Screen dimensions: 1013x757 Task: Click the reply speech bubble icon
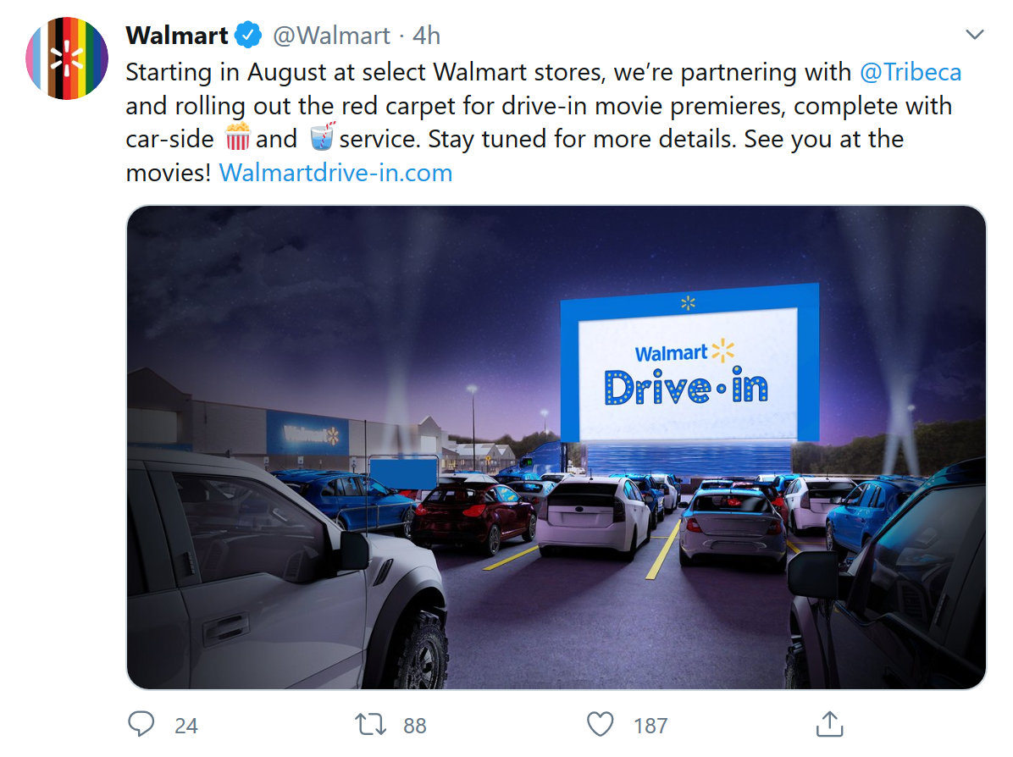pos(141,724)
